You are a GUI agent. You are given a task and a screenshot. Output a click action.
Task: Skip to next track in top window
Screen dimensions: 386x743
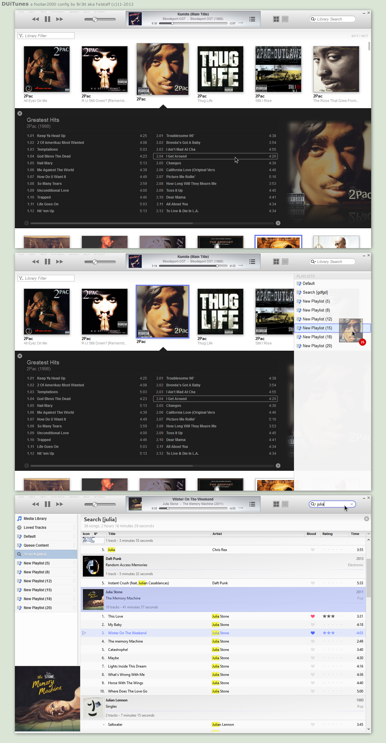point(59,19)
